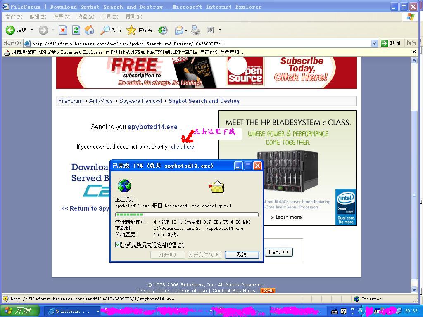423x317 pixels.
Task: Open the 文件 (File) menu
Action: (14, 17)
